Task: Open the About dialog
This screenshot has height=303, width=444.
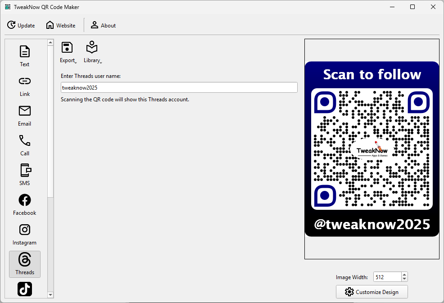Action: coord(103,25)
